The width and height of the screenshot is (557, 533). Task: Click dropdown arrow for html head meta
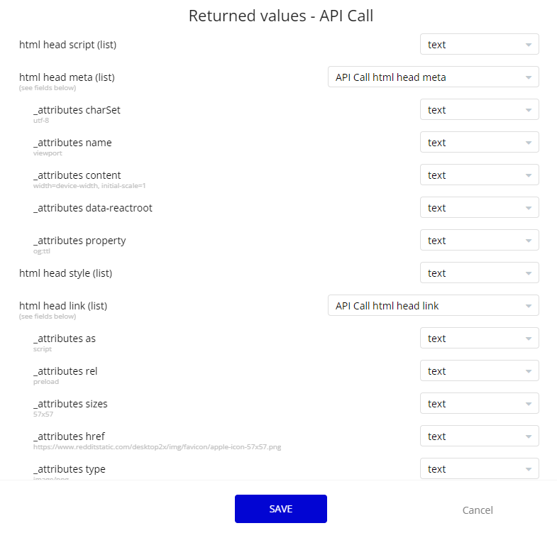[528, 77]
